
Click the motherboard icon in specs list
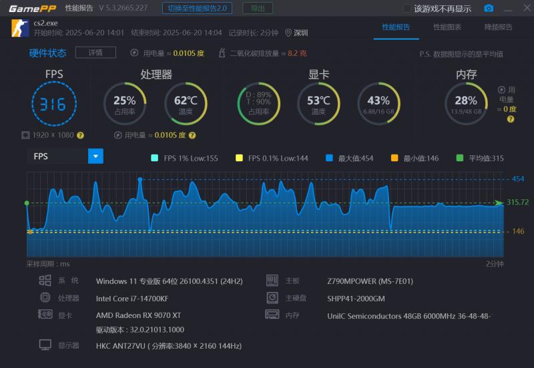272,281
